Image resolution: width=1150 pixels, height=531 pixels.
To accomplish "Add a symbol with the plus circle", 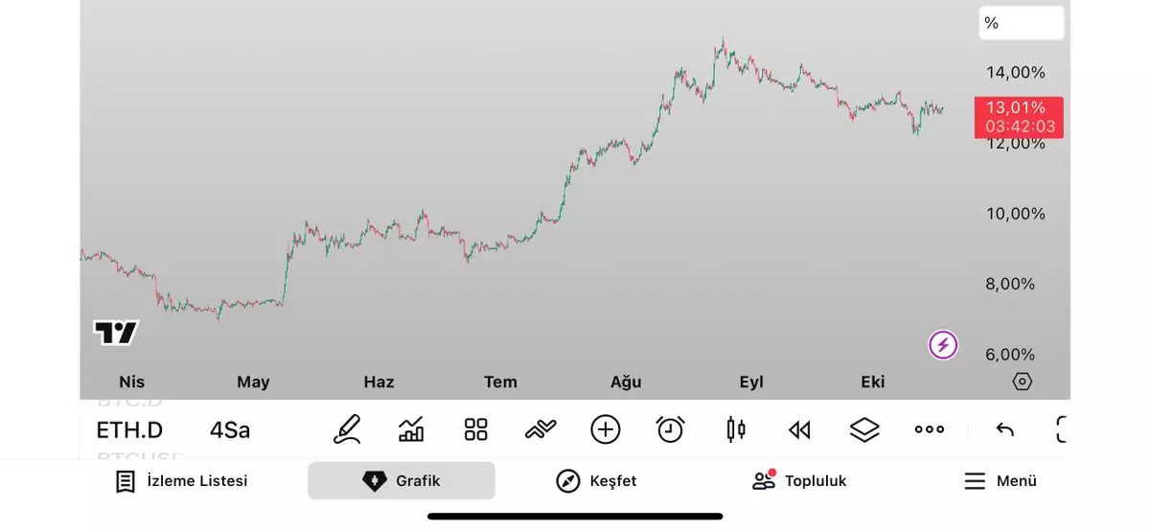I will click(x=606, y=429).
